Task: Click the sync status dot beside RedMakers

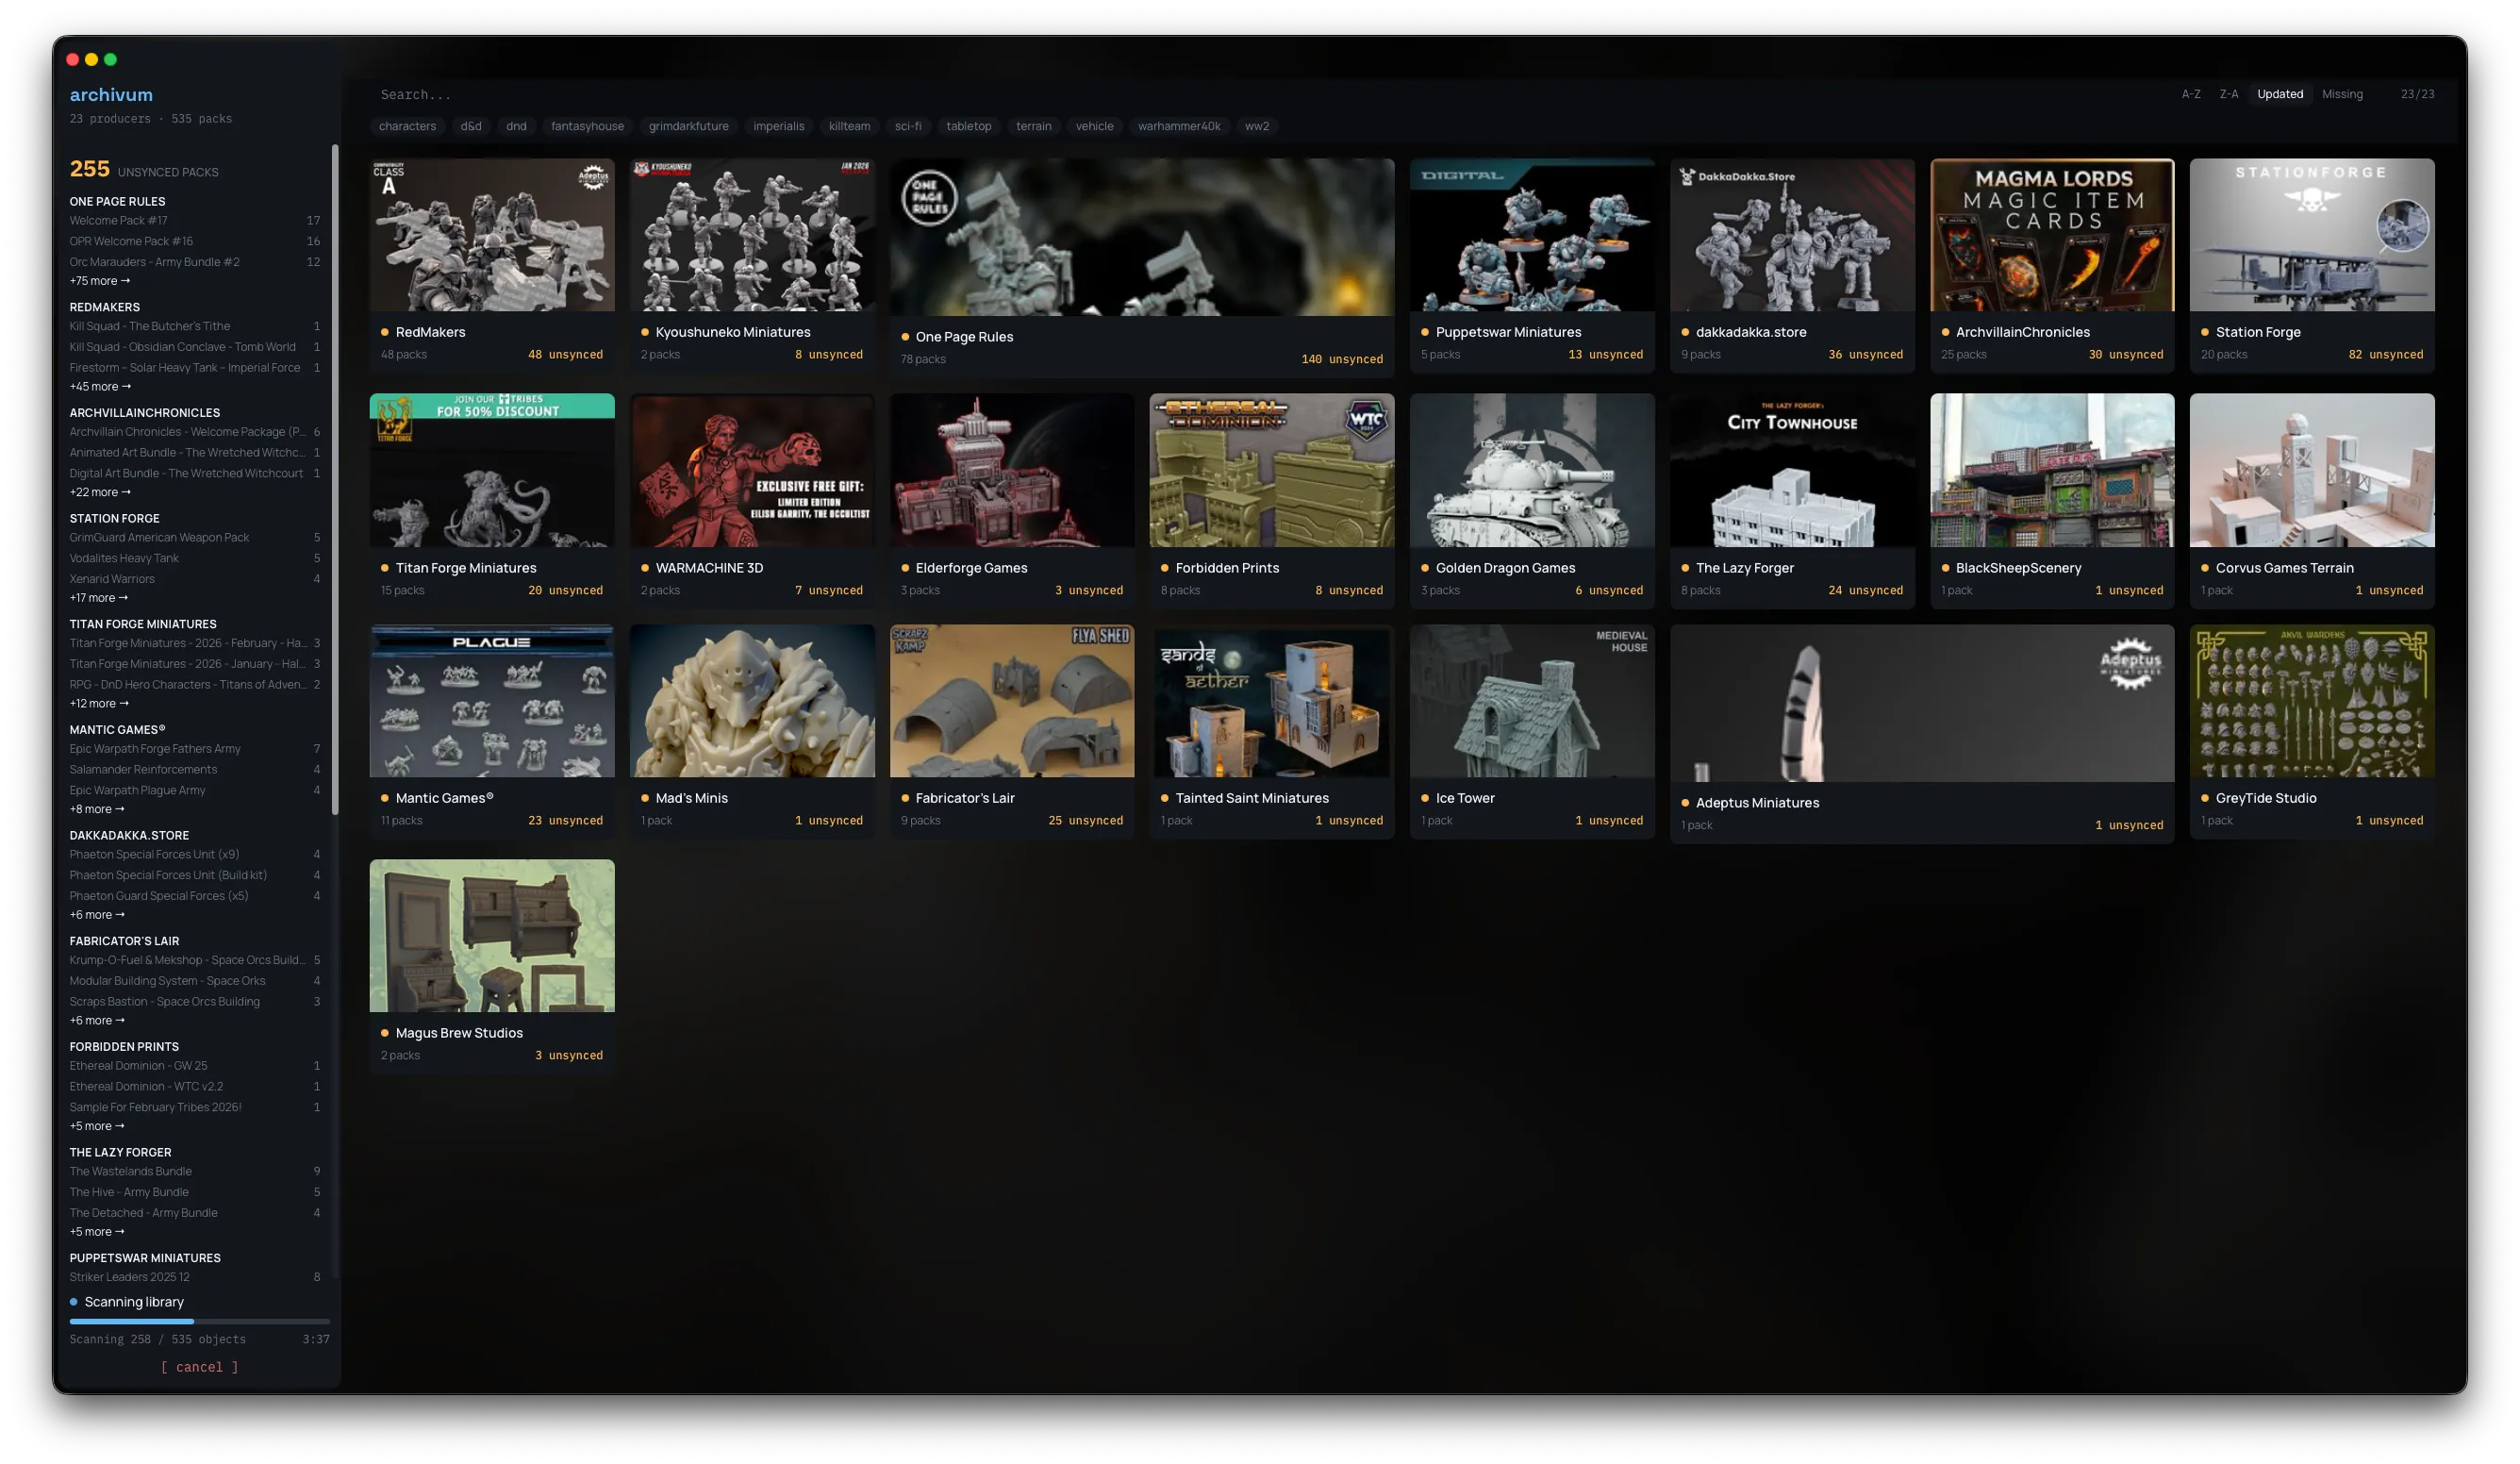Action: tap(384, 332)
